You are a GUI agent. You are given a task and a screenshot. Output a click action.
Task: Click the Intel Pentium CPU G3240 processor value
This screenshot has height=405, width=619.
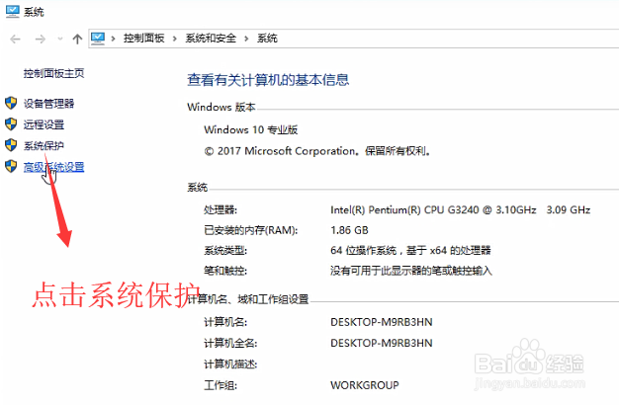pyautogui.click(x=461, y=209)
